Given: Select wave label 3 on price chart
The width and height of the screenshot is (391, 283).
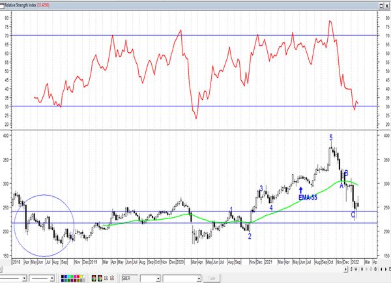Looking at the screenshot, I should (x=261, y=188).
